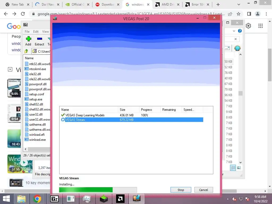
Task: Switch to the Error 184 browser tab
Action: pos(197,5)
